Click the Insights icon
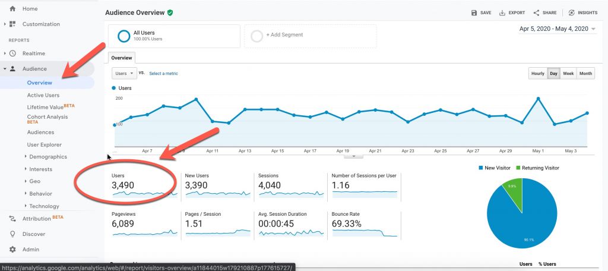608x271 pixels. point(571,13)
